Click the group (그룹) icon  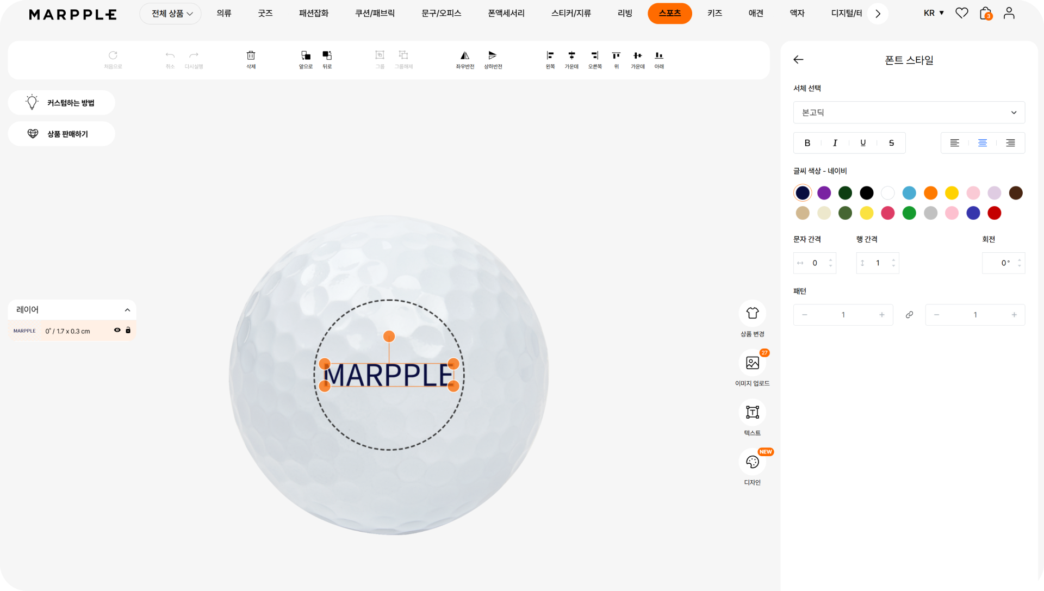(380, 55)
